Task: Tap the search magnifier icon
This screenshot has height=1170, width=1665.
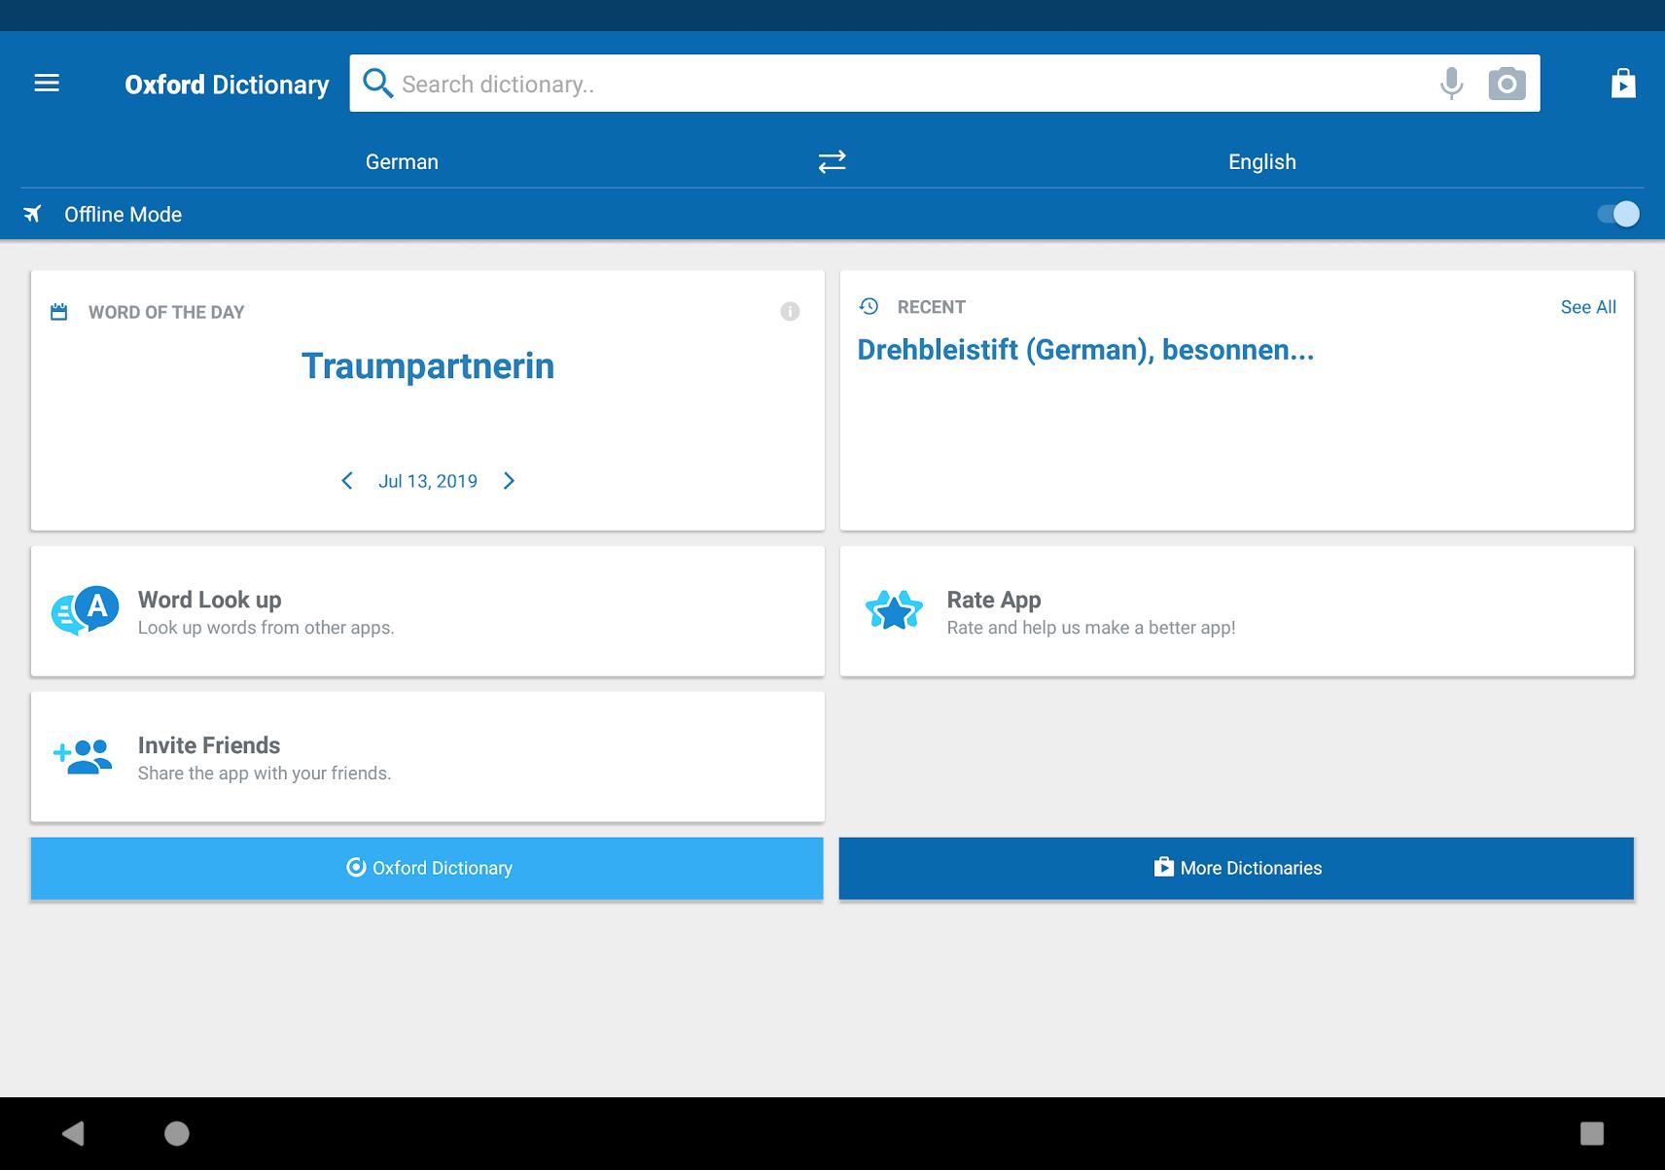Action: click(377, 84)
